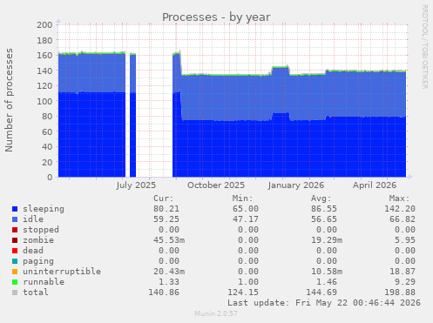Click the sleeping current value 80.21
This screenshot has width=433, height=323.
[166, 209]
